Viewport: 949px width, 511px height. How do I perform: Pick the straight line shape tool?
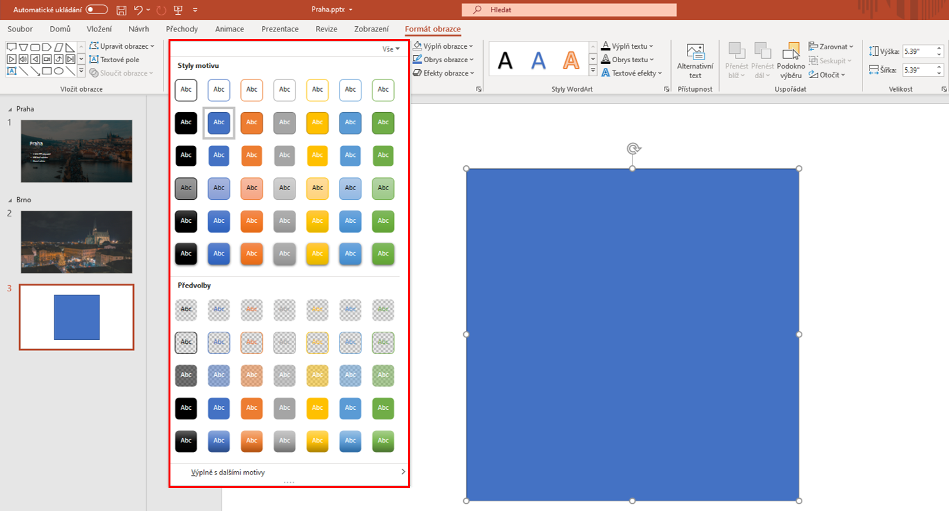pos(24,71)
